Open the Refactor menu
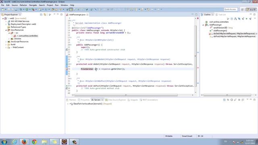 [23, 5]
